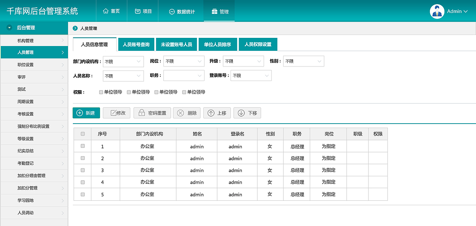This screenshot has height=226, width=476.
Task: Open 首页 via the home icon
Action: click(x=105, y=11)
